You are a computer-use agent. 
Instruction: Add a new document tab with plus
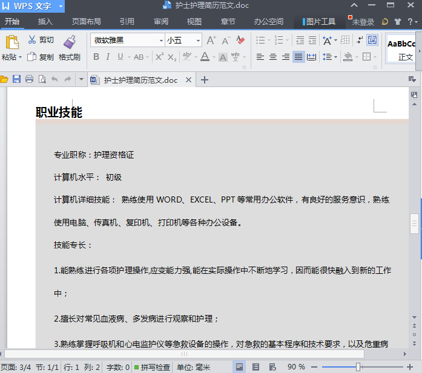coord(205,80)
